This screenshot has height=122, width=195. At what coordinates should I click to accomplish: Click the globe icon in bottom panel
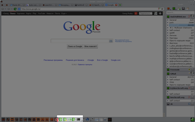[x=87, y=119]
